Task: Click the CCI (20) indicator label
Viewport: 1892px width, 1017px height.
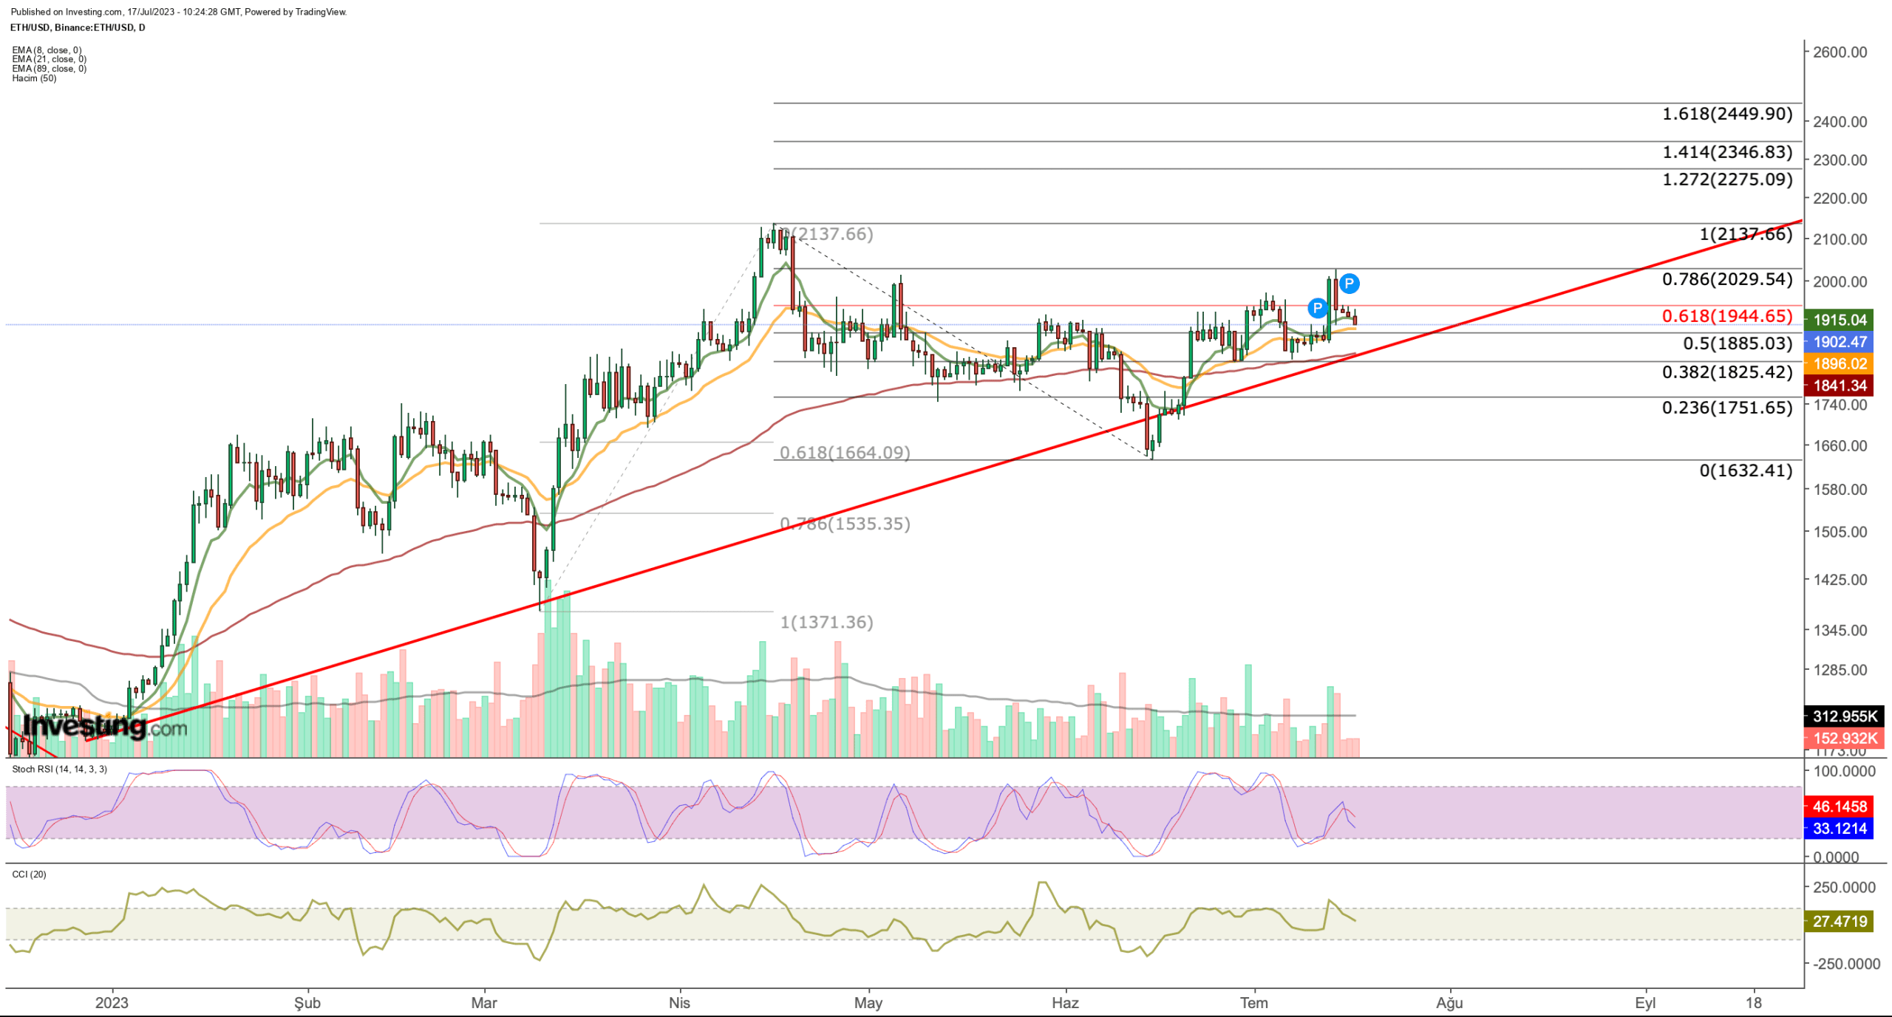Action: tap(29, 874)
